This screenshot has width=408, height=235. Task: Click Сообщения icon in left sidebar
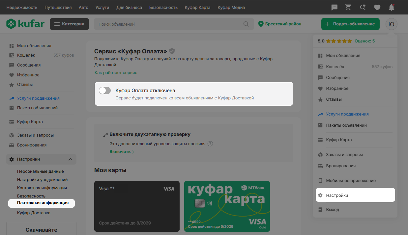[x=12, y=65]
